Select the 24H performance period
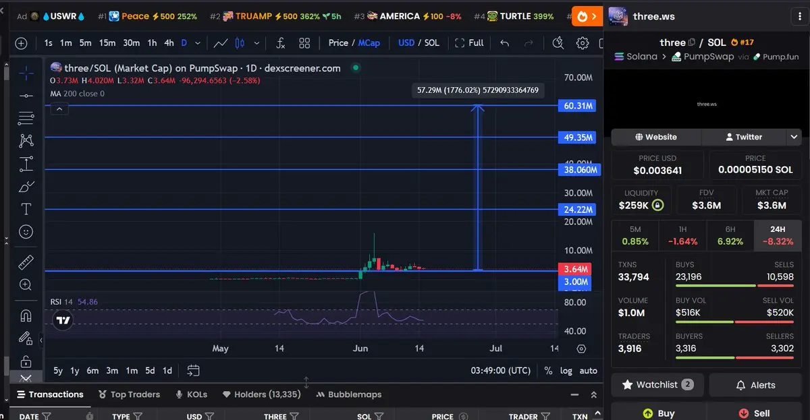 [778, 235]
